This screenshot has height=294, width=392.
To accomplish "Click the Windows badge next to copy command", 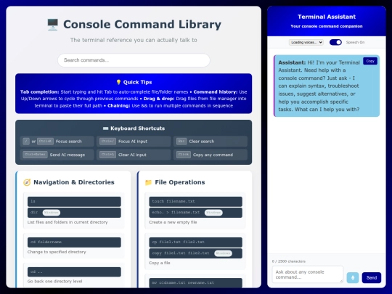I will [223, 253].
